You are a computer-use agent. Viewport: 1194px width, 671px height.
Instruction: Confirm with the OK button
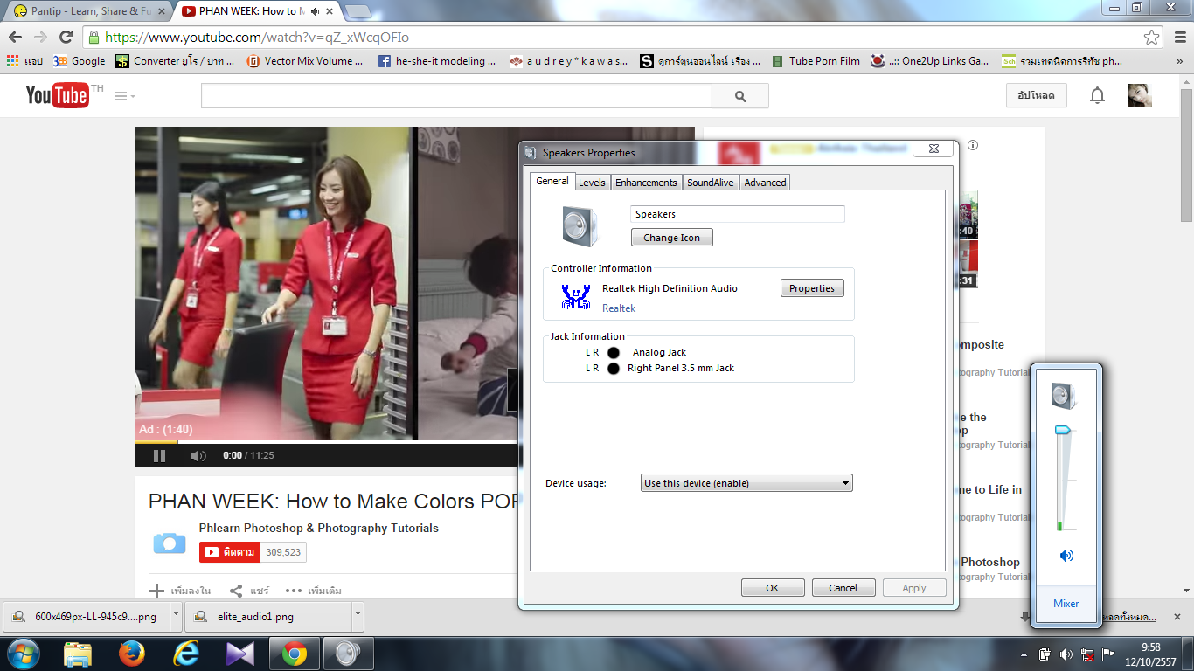tap(773, 588)
